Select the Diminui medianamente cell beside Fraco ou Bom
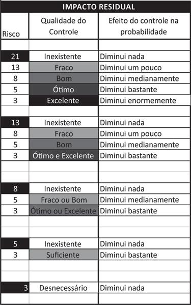The image size is (191, 305). click(x=144, y=200)
